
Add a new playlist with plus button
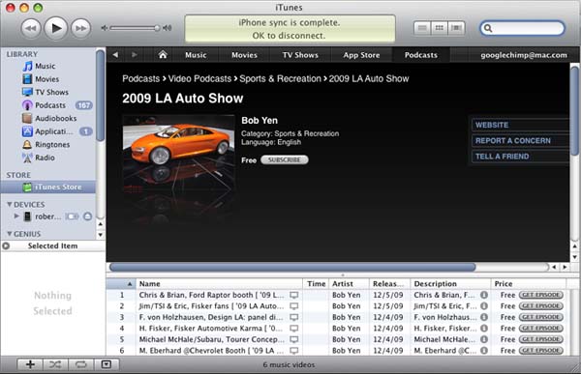pos(30,364)
